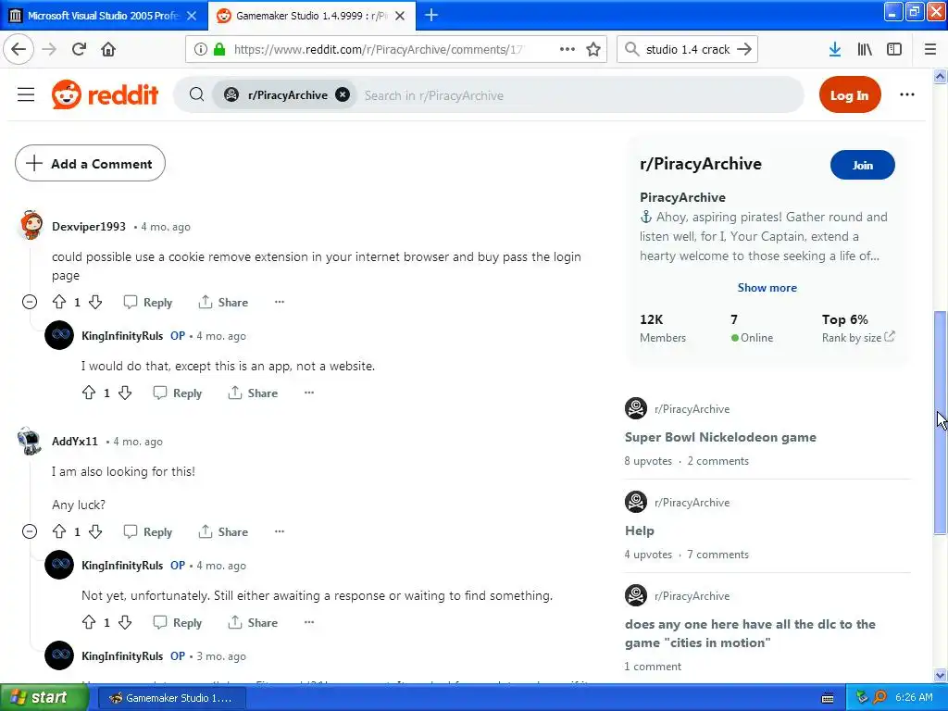Image resolution: width=948 pixels, height=711 pixels.
Task: Open more options on 'not a website' reply
Action: [309, 393]
